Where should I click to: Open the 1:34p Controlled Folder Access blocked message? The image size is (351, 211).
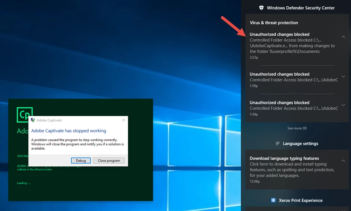coord(294,108)
